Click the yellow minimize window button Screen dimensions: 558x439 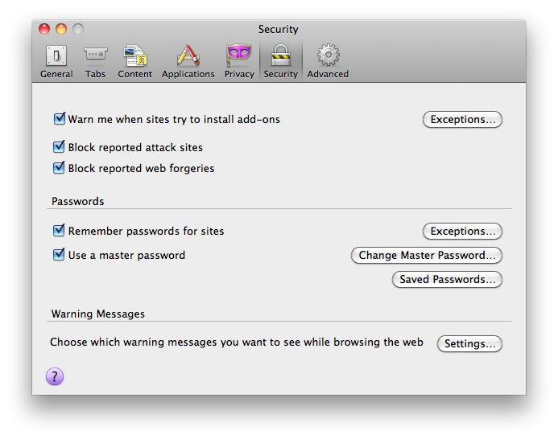[x=61, y=29]
